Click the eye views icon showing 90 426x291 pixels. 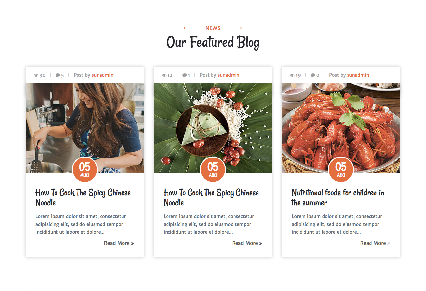click(36, 75)
